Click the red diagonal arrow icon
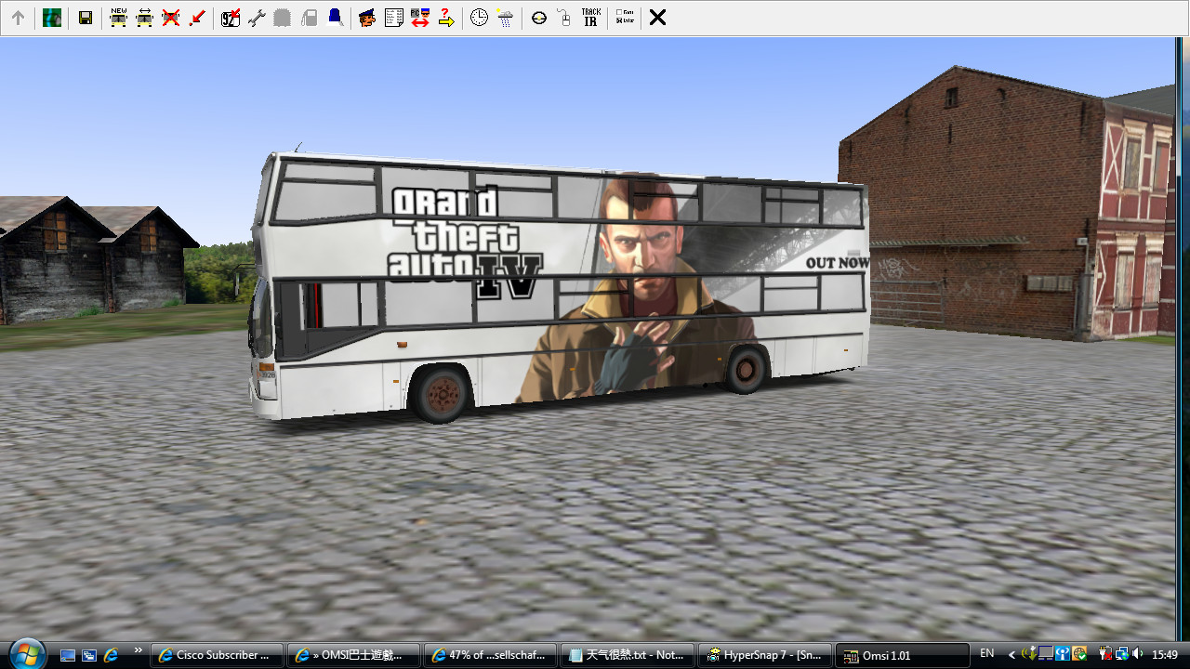Image resolution: width=1190 pixels, height=669 pixels. [x=196, y=18]
